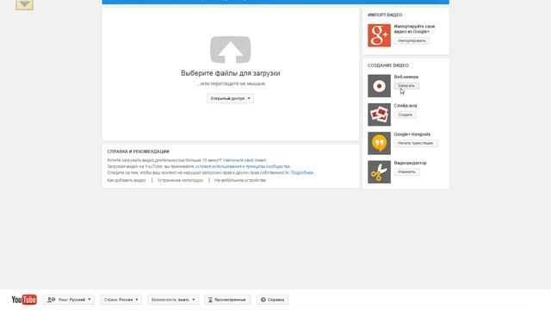Click the 'Выберите файлы для загрузки' text
551x310 pixels.
click(231, 73)
